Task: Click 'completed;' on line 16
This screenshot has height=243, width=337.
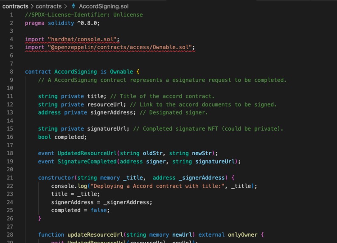Action: 70,137
